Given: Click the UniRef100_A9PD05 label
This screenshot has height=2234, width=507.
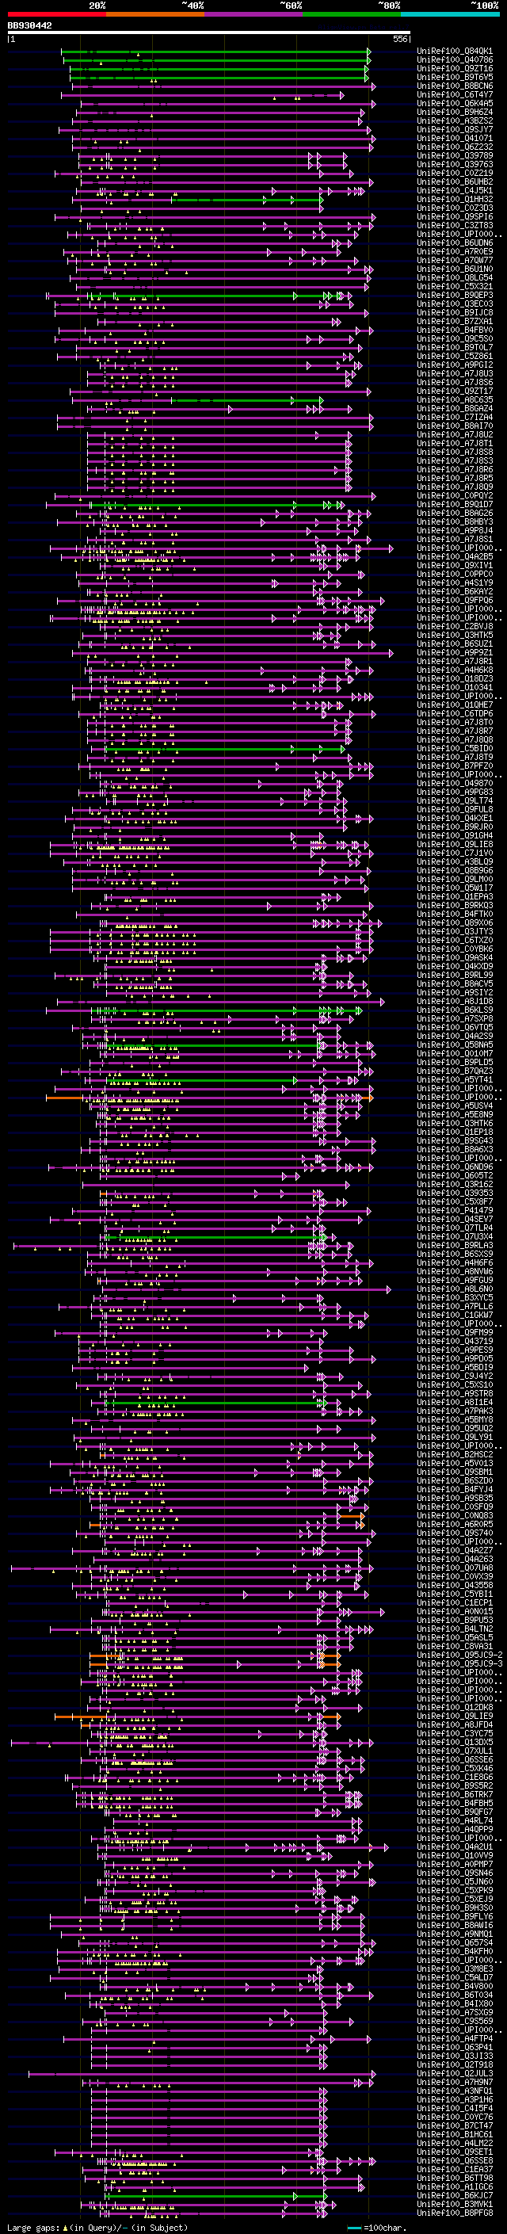Looking at the screenshot, I should pyautogui.click(x=455, y=1358).
